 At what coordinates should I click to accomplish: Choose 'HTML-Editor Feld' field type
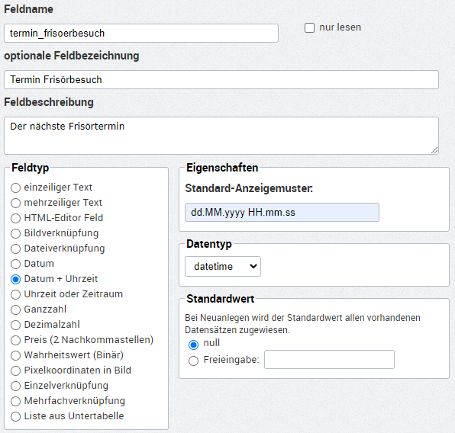(15, 218)
